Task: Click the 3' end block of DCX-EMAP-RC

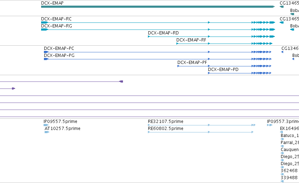Action: pos(272,22)
